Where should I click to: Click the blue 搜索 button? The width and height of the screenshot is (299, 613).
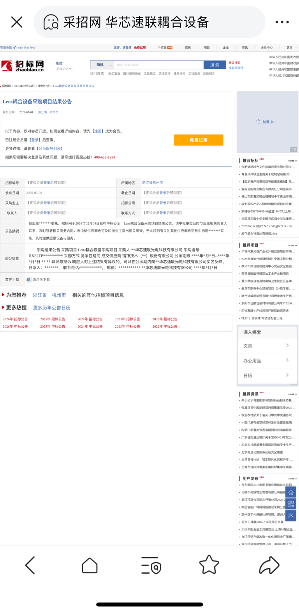pos(215,65)
